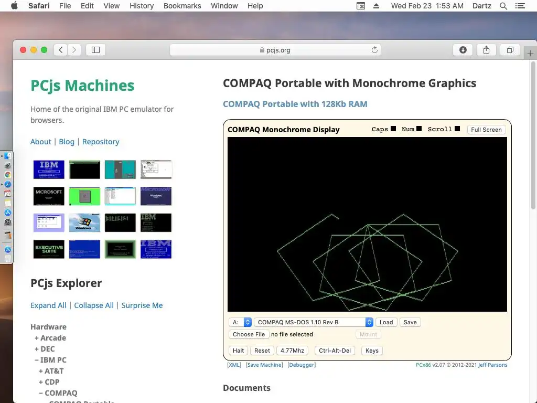Expand the Arcade hardware node
537x403 pixels.
50,338
